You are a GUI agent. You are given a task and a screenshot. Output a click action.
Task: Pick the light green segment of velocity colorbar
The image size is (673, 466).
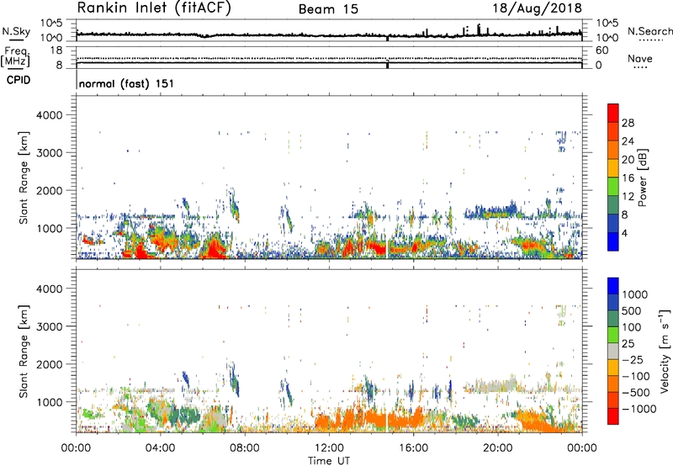click(613, 335)
